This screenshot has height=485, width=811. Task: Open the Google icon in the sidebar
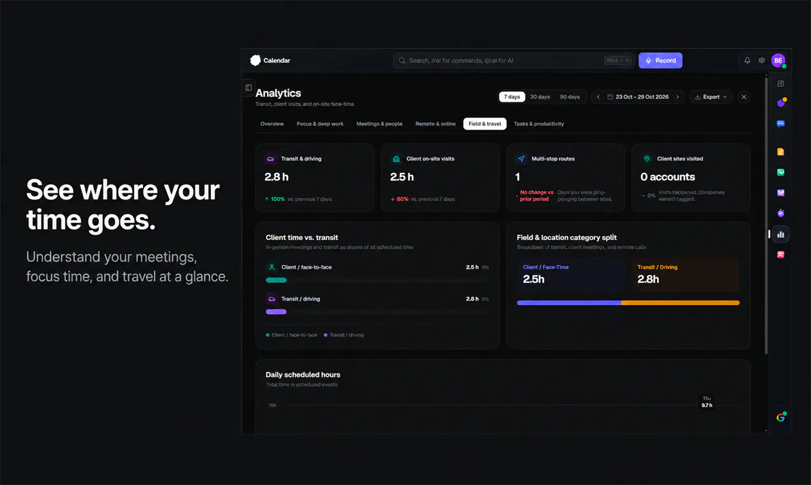pyautogui.click(x=780, y=417)
